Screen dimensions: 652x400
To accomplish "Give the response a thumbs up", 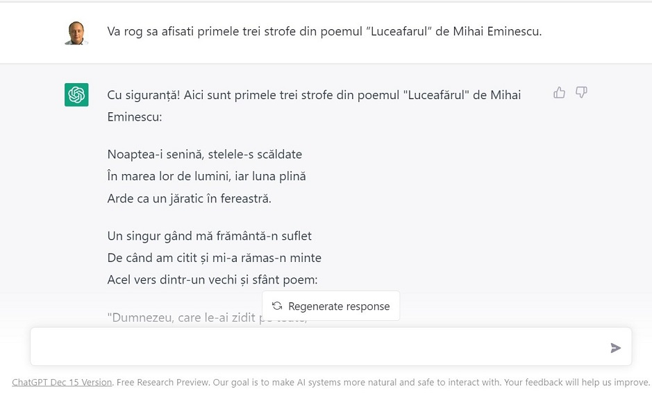I will click(x=559, y=92).
